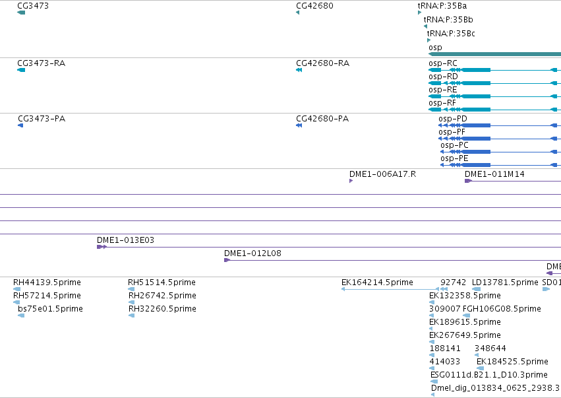Select the tRNA:P:35Bc feature label
Screen dimensions: 561x398
tap(451, 33)
